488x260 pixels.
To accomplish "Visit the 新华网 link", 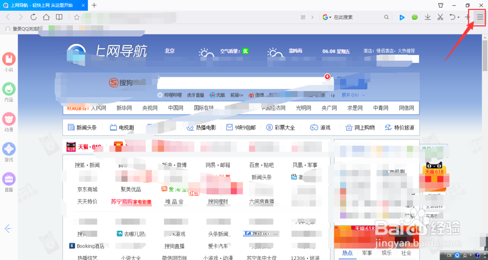I will [124, 108].
